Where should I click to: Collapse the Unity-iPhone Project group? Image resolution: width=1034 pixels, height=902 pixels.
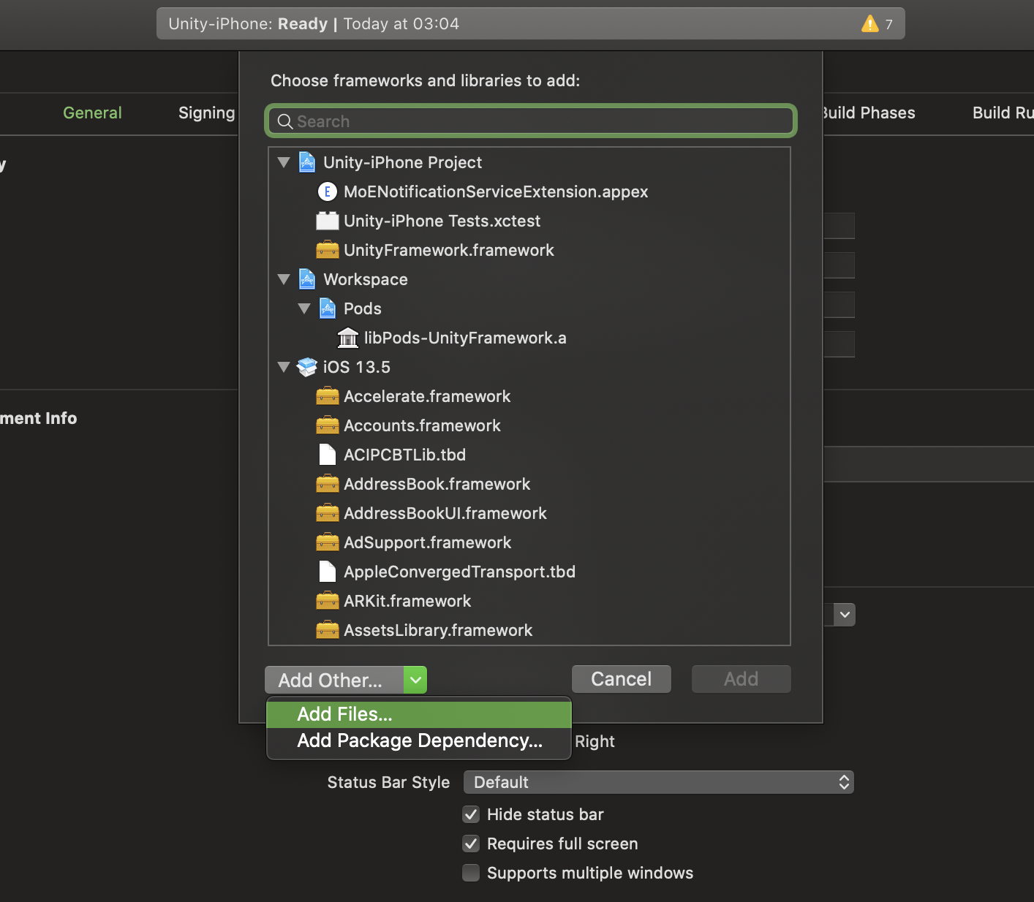[284, 162]
